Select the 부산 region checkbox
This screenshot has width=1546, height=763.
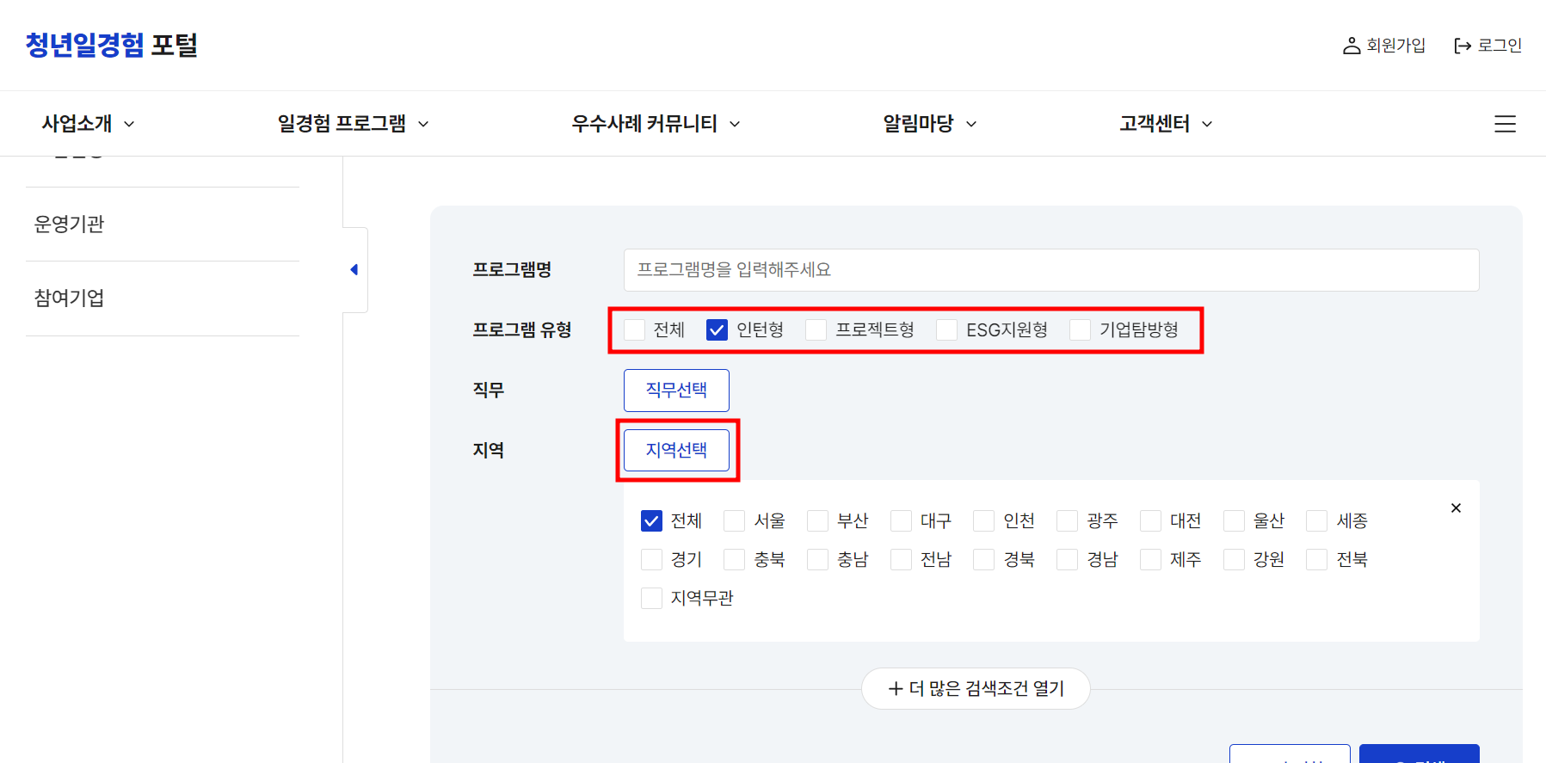[x=817, y=521]
